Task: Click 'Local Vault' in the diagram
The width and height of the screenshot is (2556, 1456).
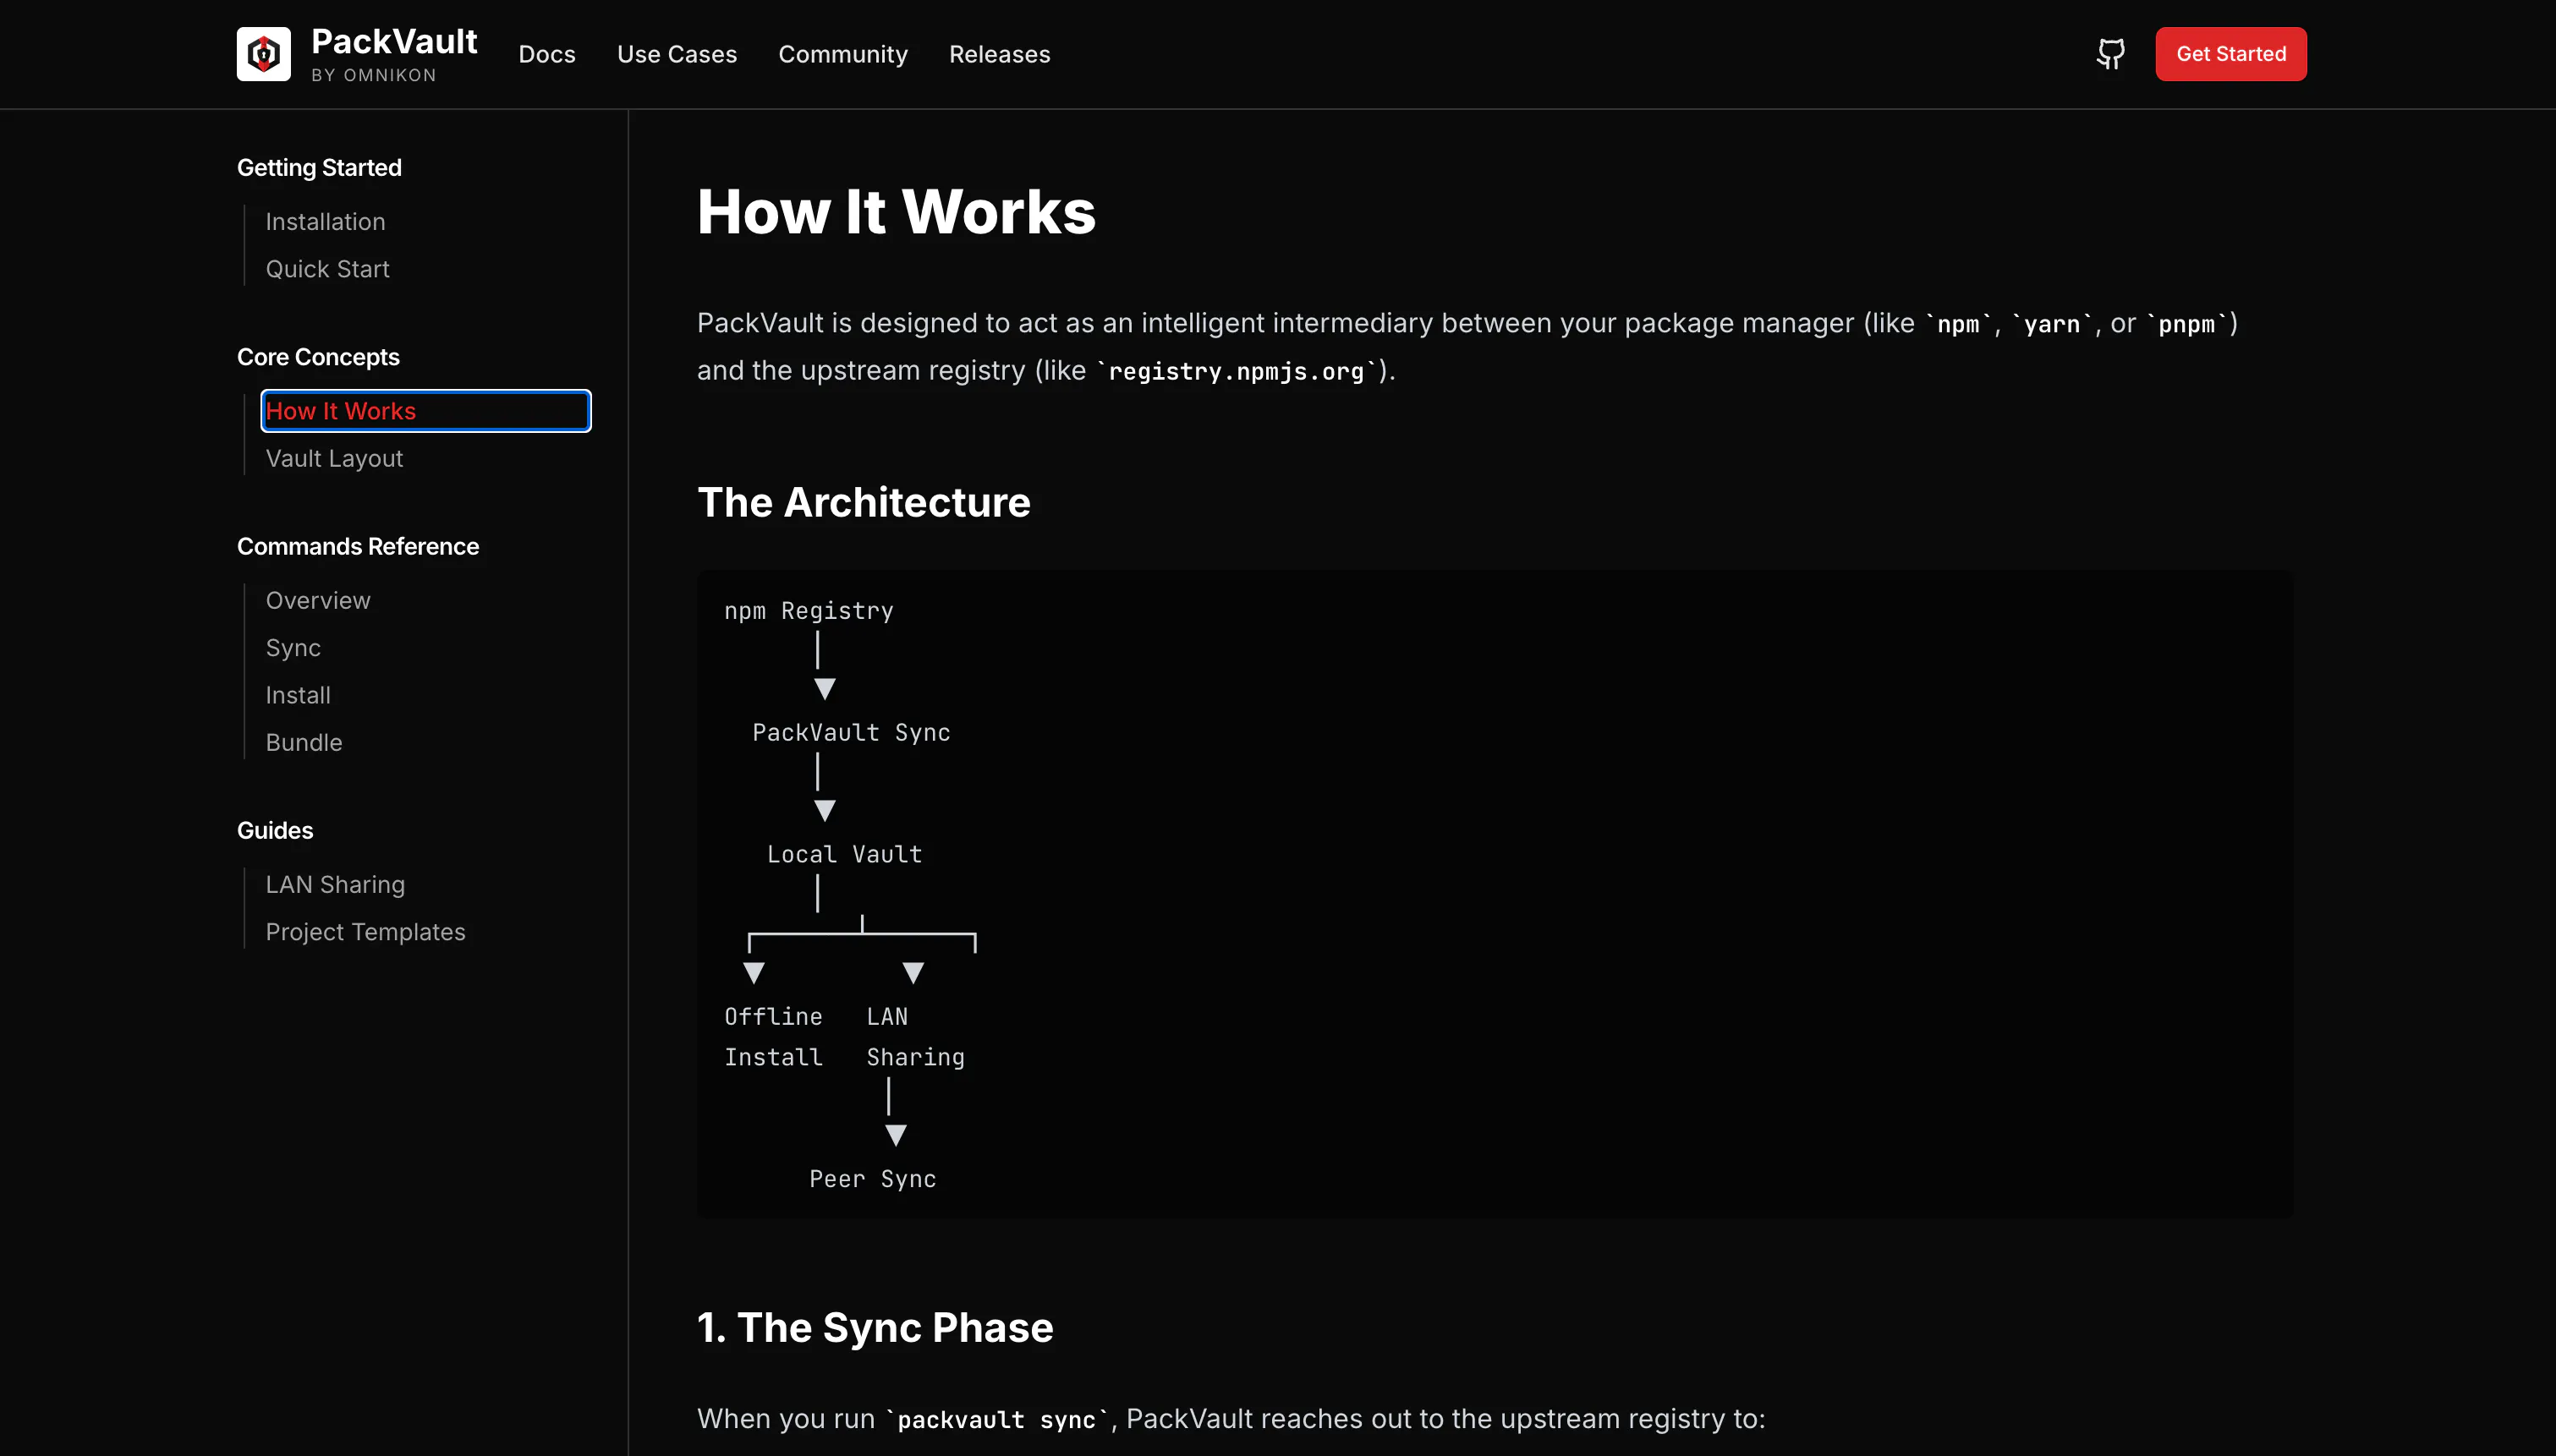Action: tap(844, 855)
